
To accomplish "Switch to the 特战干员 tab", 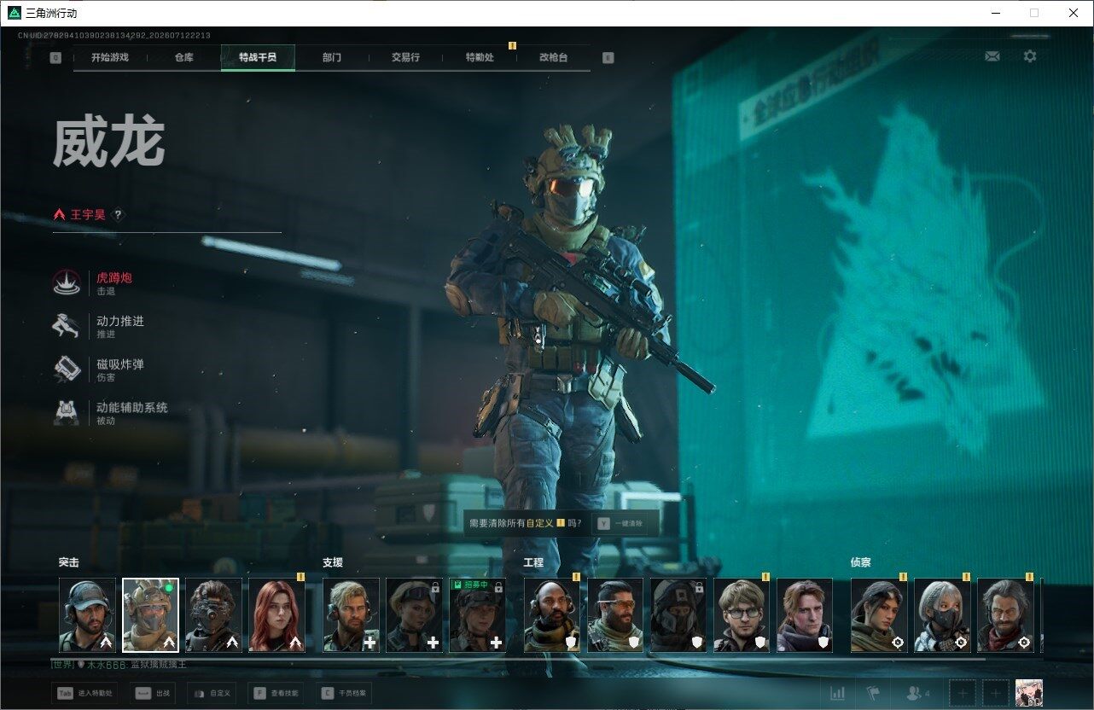I will [258, 58].
